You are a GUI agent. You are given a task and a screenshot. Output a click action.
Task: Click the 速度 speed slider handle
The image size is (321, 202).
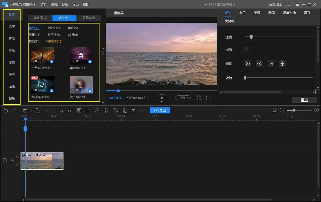click(x=251, y=37)
